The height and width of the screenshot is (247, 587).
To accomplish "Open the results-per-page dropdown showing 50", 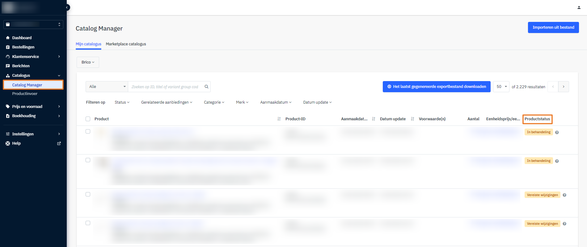I will 501,87.
